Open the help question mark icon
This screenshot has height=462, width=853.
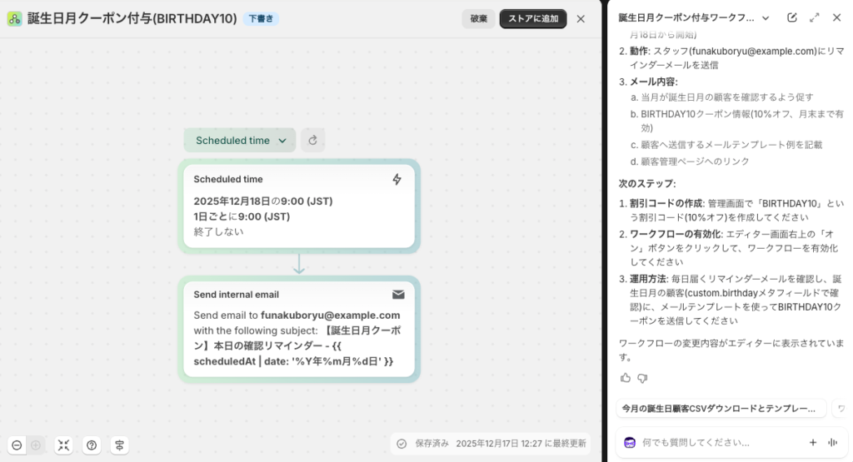(x=92, y=445)
